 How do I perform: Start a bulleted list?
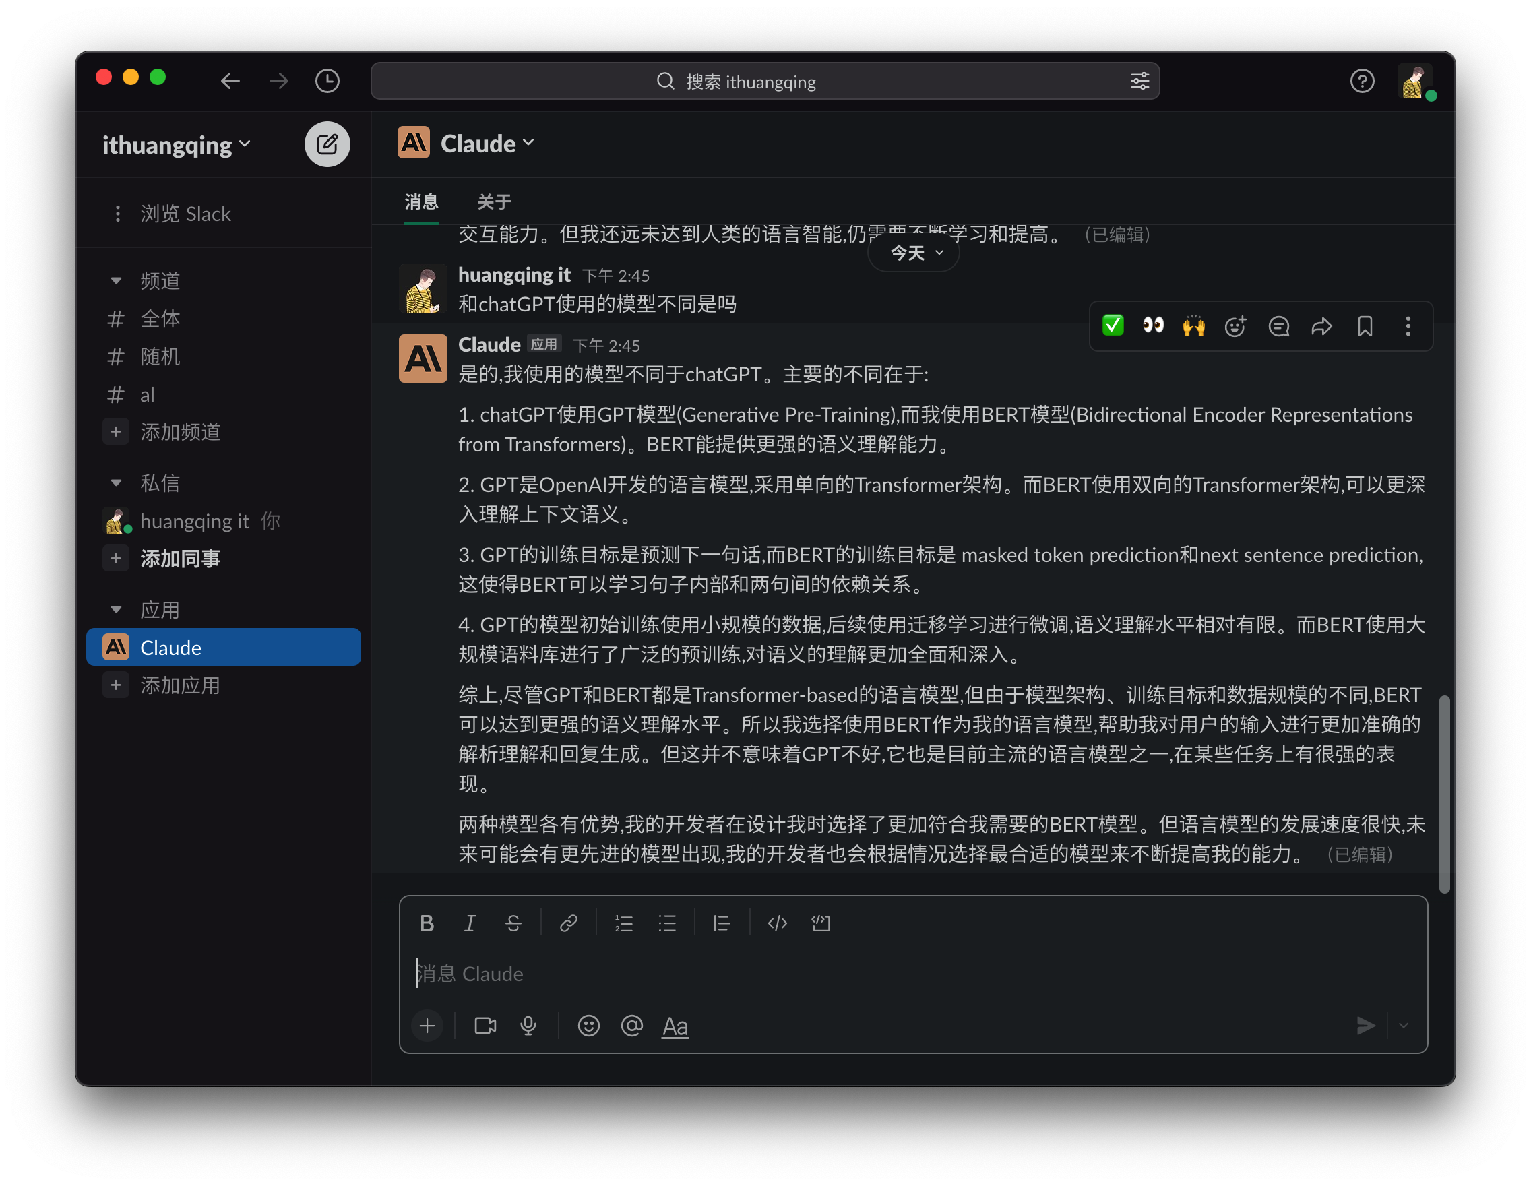pos(666,923)
